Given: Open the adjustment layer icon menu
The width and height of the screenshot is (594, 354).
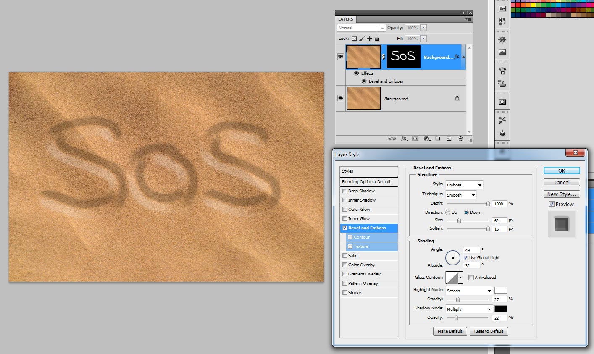Looking at the screenshot, I should [x=427, y=139].
